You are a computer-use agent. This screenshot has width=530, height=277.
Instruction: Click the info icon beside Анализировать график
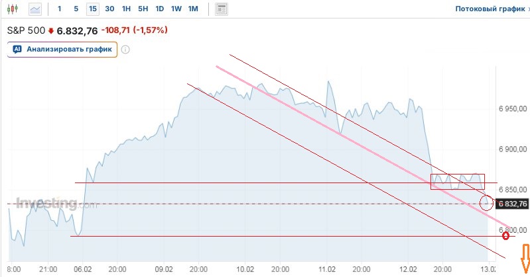pos(125,49)
